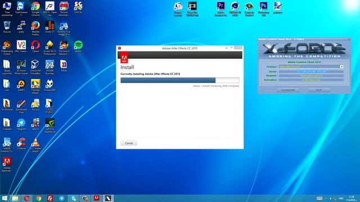Select the Thunder Master desktop icon
Viewport: 360px width, 202px height.
35,86
